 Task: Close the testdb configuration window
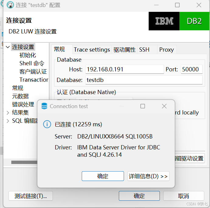[x=199, y=5]
